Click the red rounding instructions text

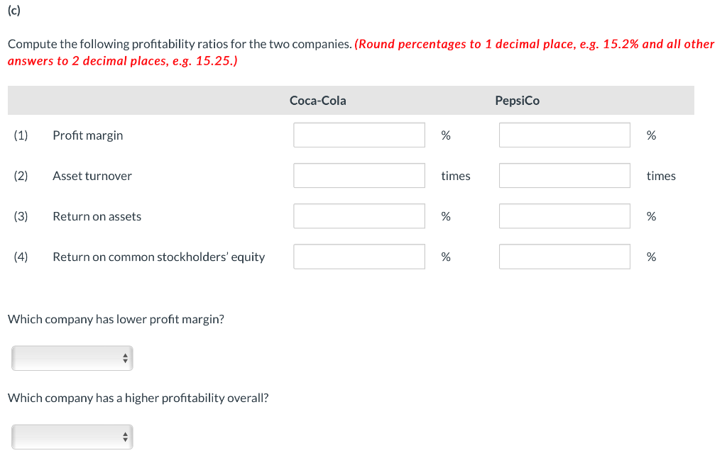pyautogui.click(x=534, y=44)
